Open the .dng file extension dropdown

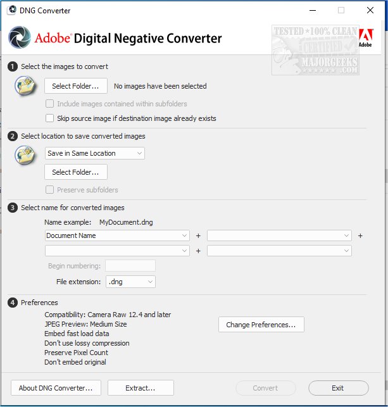click(x=130, y=282)
